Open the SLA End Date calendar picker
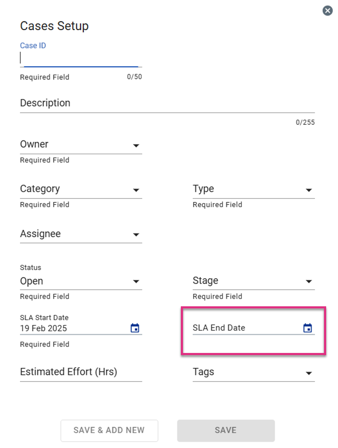The image size is (338, 448). [308, 328]
